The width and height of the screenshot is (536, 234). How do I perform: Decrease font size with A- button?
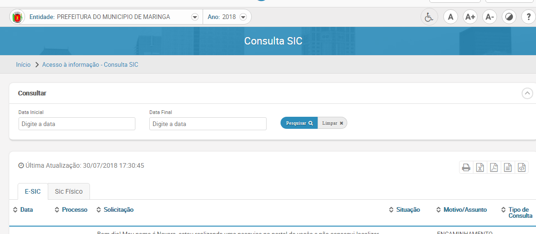coord(490,17)
